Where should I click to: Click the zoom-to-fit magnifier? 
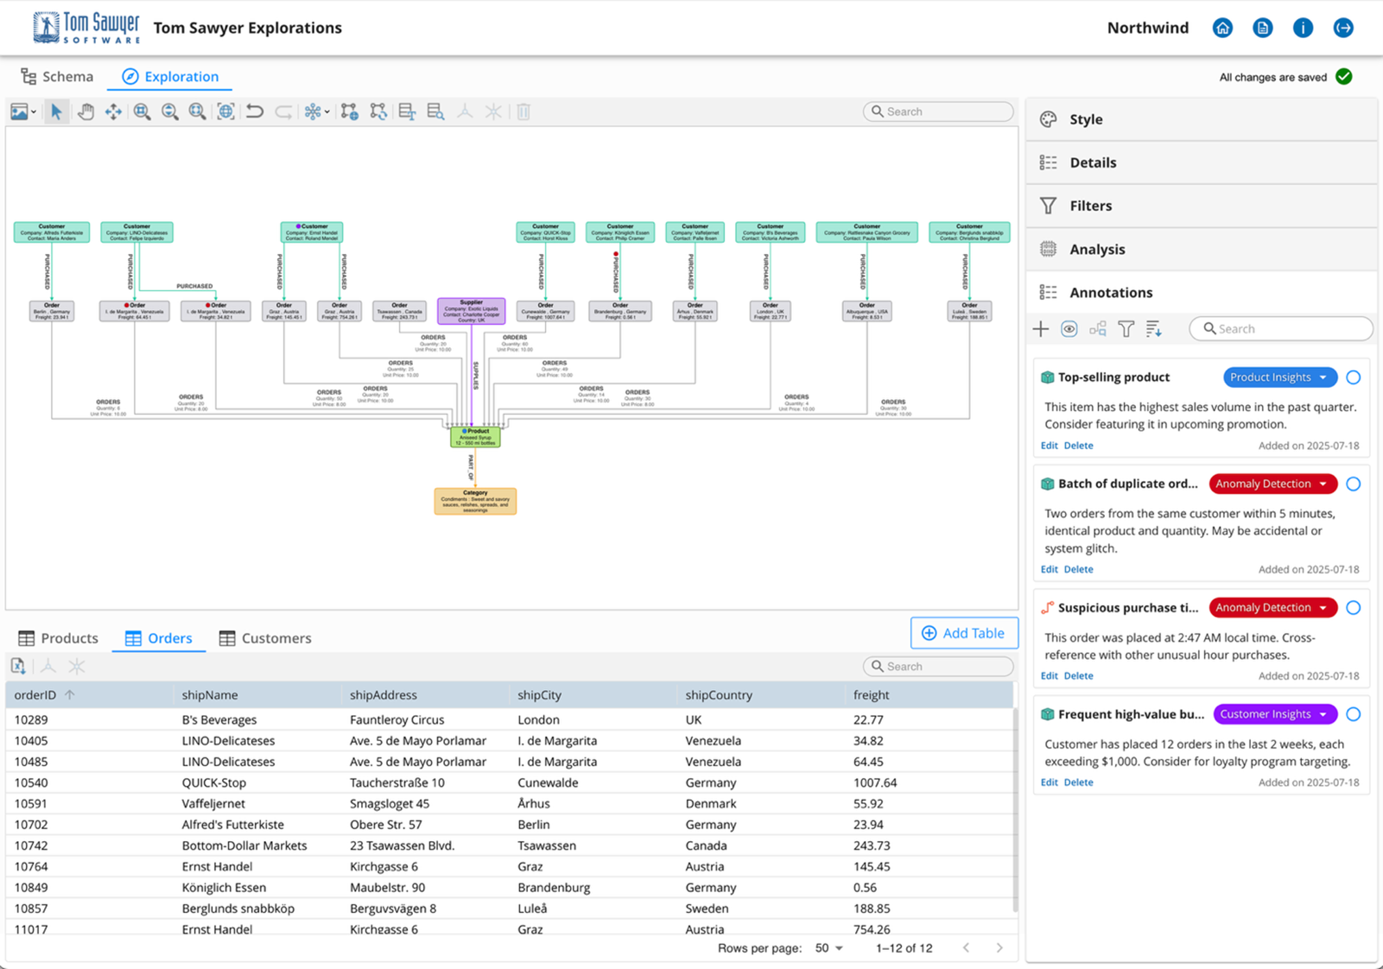pyautogui.click(x=197, y=112)
